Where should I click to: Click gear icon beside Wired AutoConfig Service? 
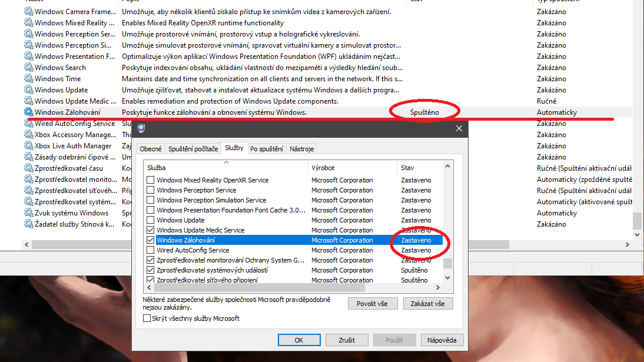coord(28,123)
